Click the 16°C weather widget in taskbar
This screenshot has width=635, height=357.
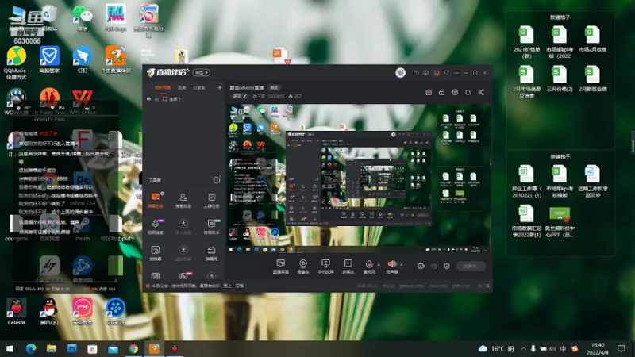point(496,348)
